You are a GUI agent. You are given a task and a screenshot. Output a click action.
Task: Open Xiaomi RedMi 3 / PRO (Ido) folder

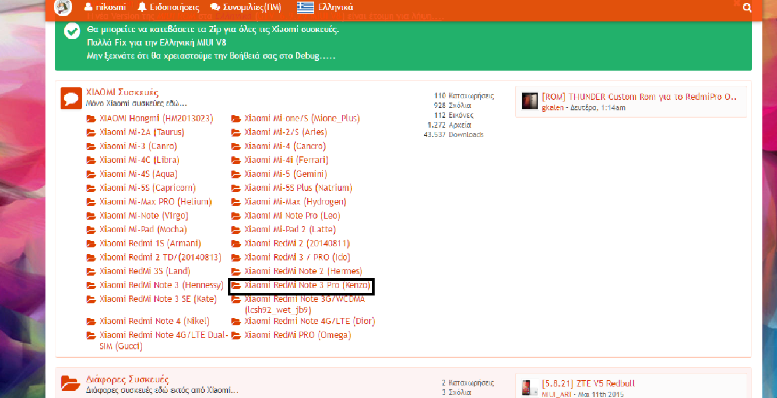pos(297,257)
